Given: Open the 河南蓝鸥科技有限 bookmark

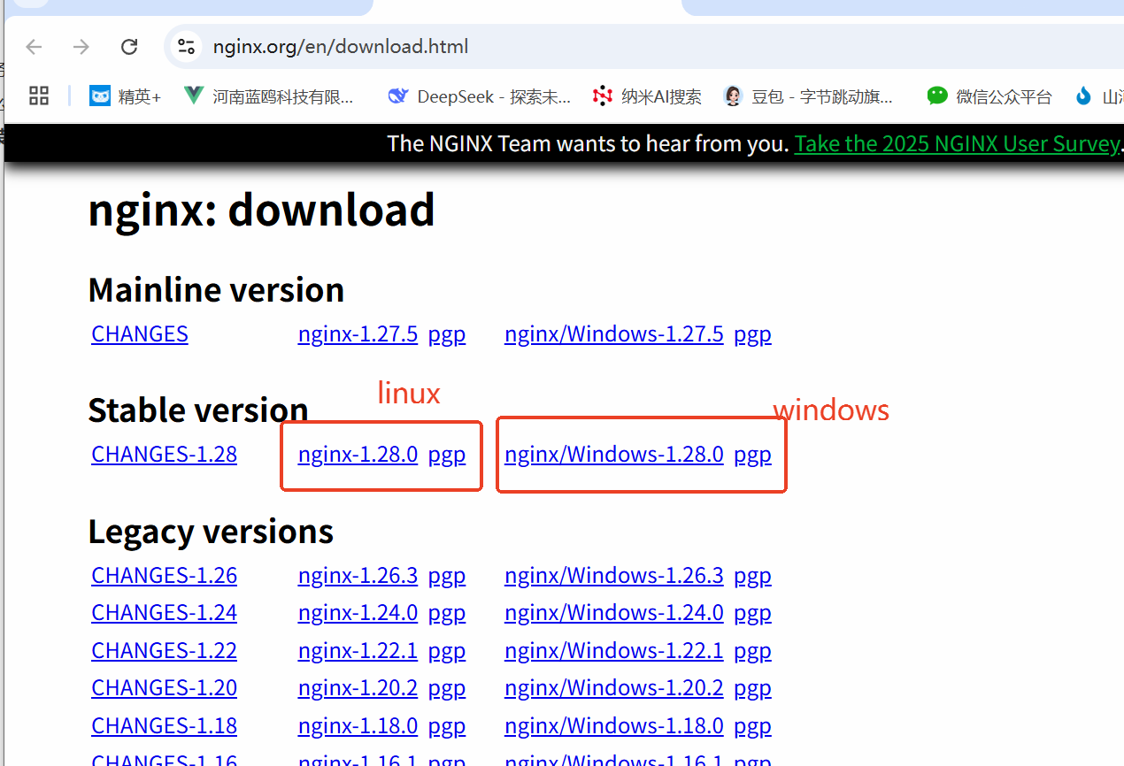Looking at the screenshot, I should (x=269, y=96).
